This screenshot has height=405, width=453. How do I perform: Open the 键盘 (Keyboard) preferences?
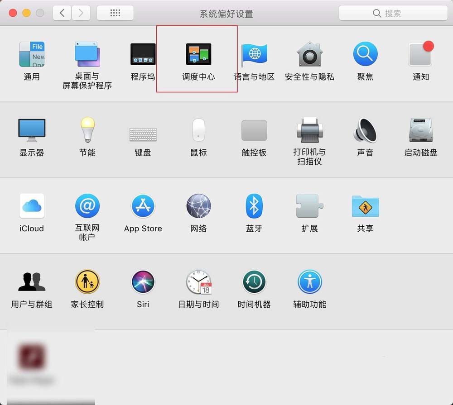(x=143, y=134)
